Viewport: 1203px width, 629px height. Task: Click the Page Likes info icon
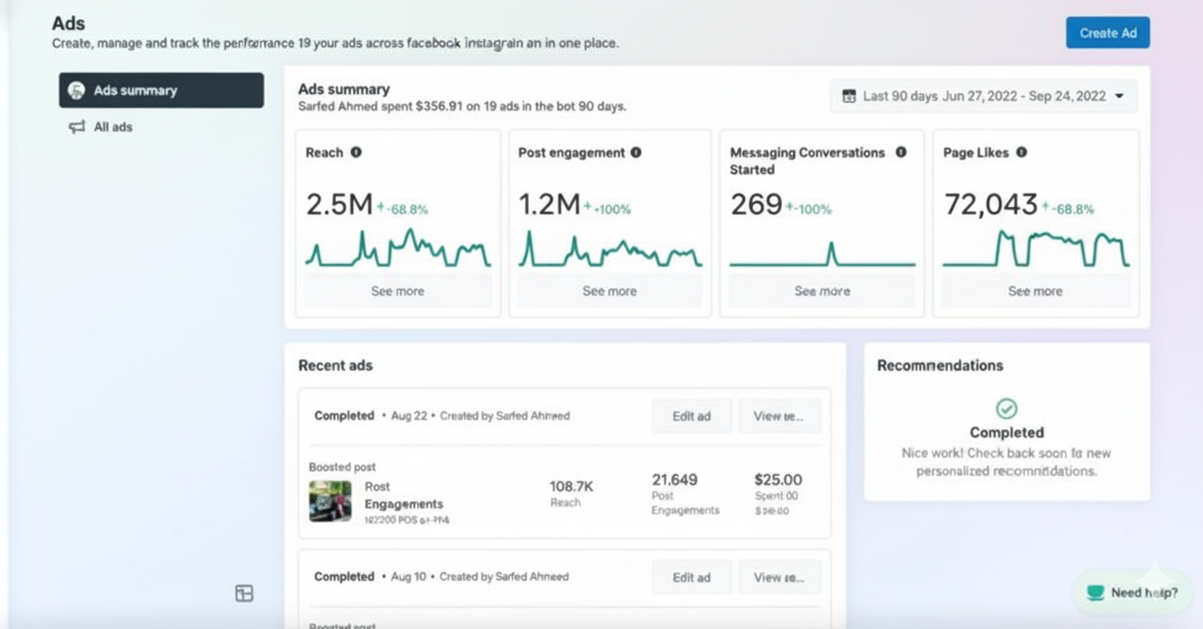coord(1022,152)
